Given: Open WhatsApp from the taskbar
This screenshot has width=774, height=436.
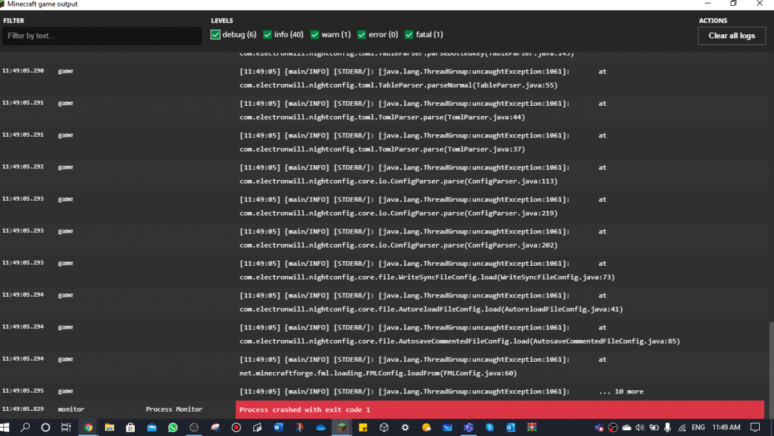Looking at the screenshot, I should click(x=173, y=428).
